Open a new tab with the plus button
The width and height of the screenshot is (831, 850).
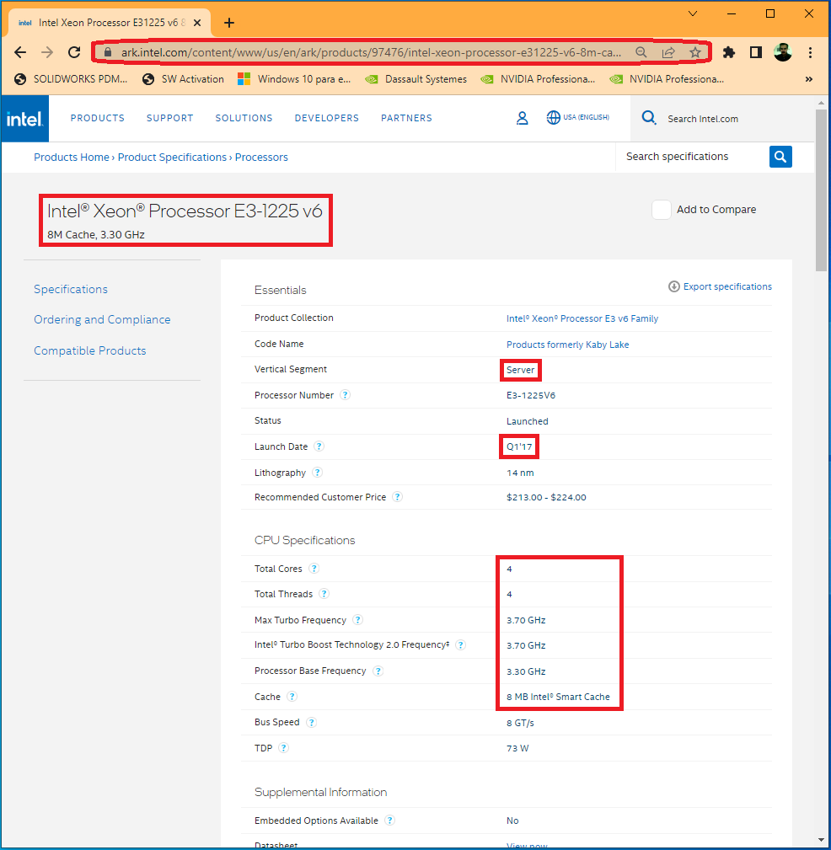pos(229,23)
